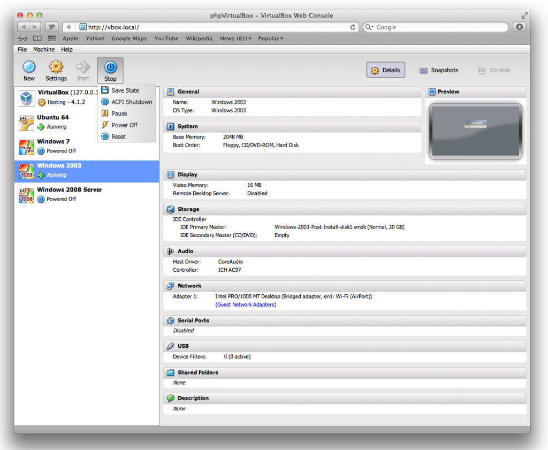This screenshot has height=450, width=548.
Task: Switch to the Snapshots view
Action: [439, 70]
